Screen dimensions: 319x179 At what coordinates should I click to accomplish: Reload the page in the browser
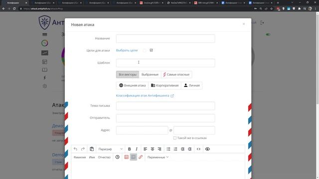[14, 9]
